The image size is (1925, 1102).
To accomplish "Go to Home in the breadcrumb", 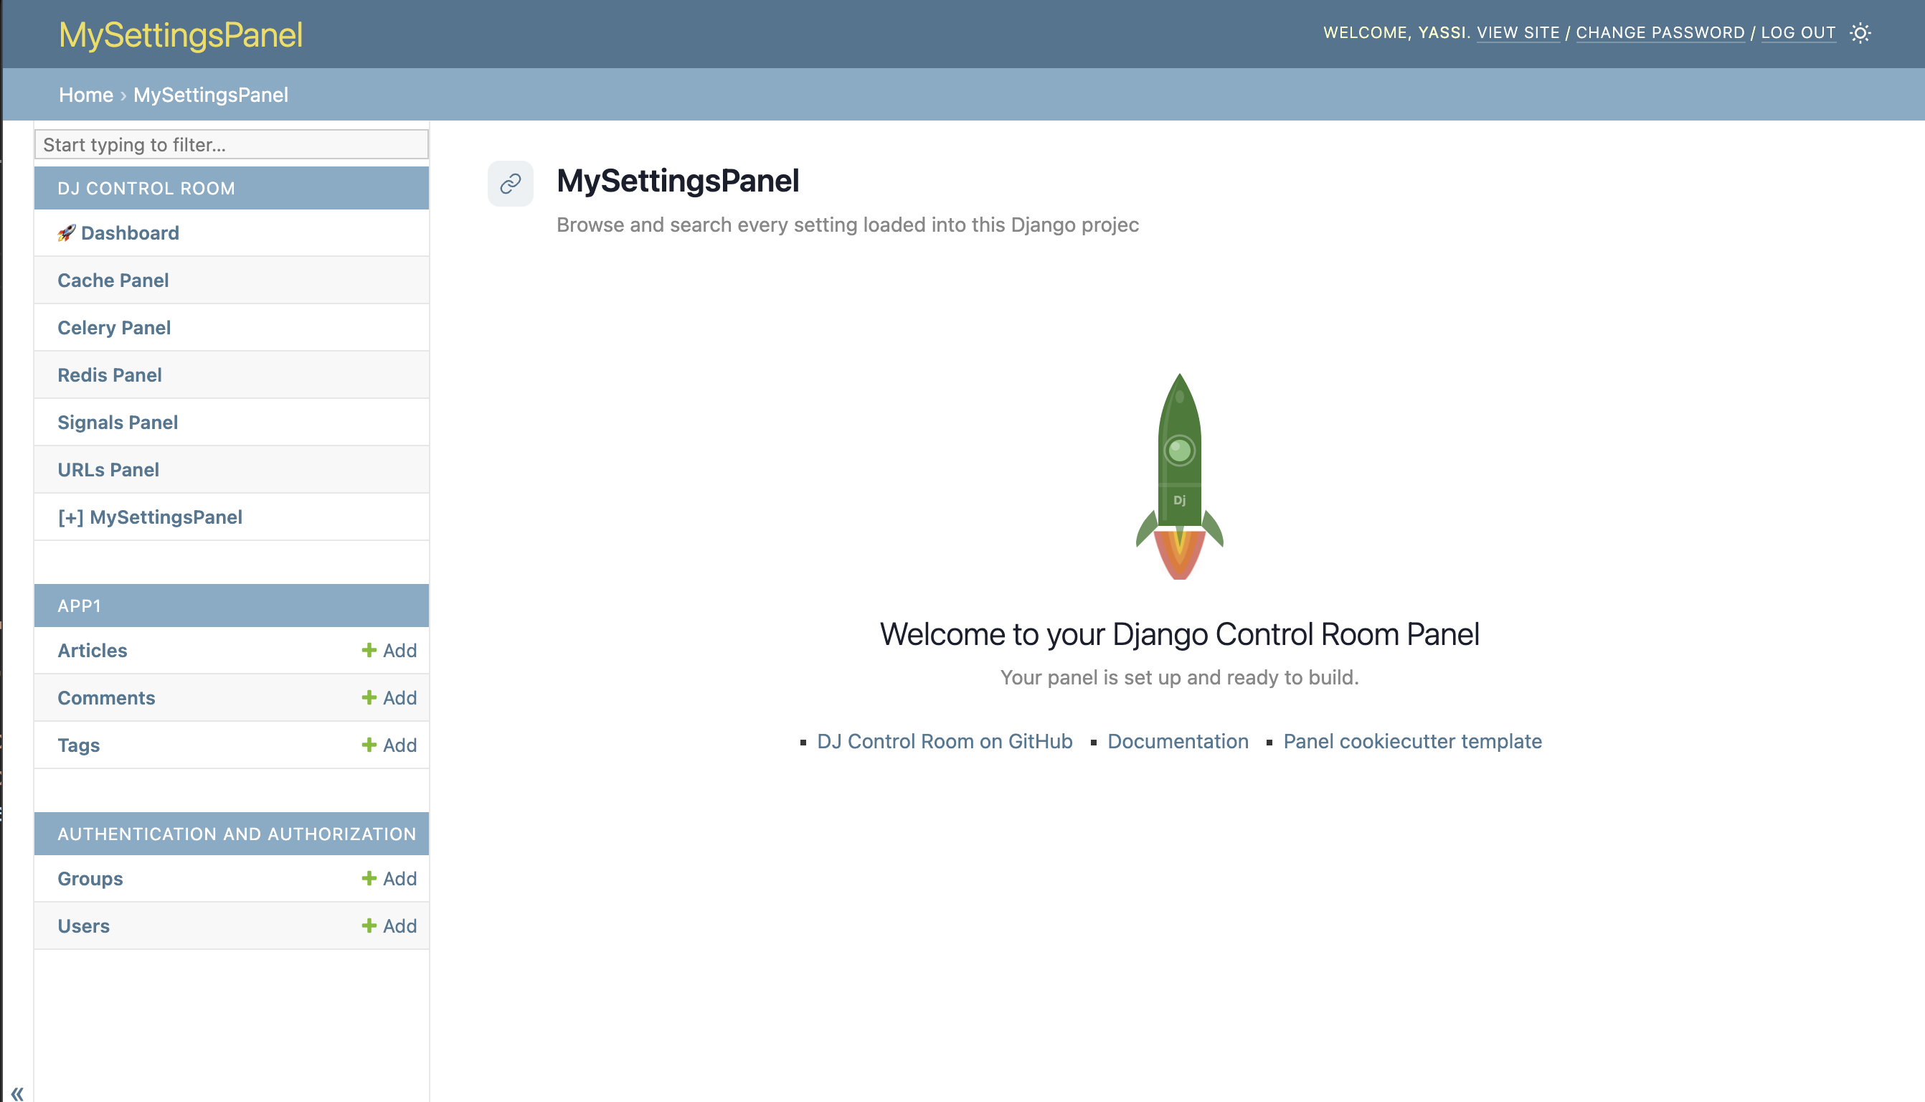I will (86, 95).
